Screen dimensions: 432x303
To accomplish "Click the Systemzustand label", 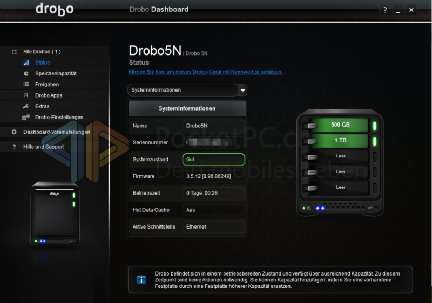I will 151,160.
